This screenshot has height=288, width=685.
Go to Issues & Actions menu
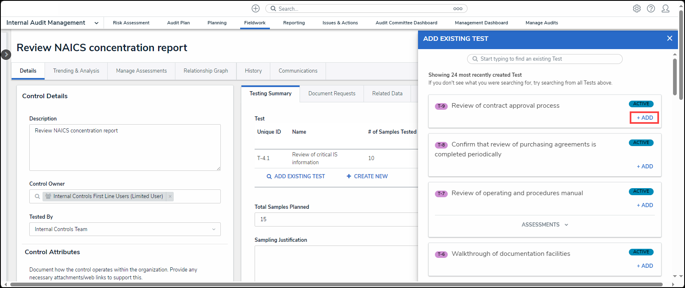340,23
